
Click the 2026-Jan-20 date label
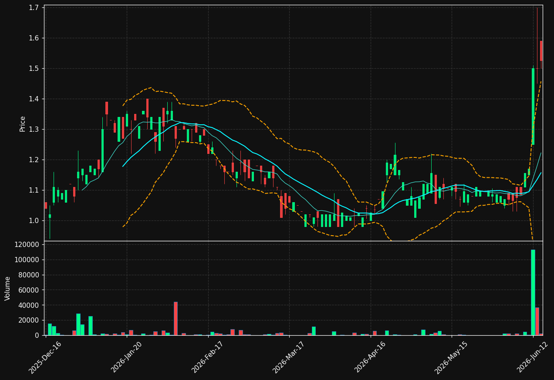coord(127,357)
